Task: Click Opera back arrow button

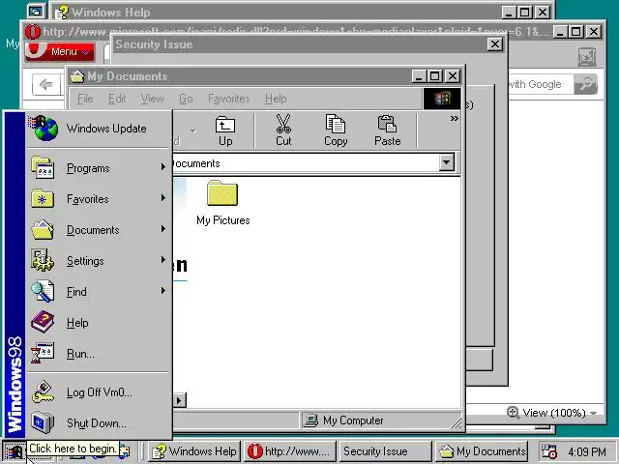Action: 45,84
